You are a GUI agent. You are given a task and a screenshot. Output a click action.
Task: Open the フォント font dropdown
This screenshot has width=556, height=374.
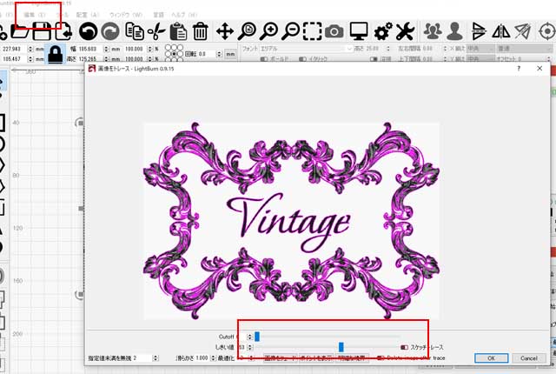[306, 48]
